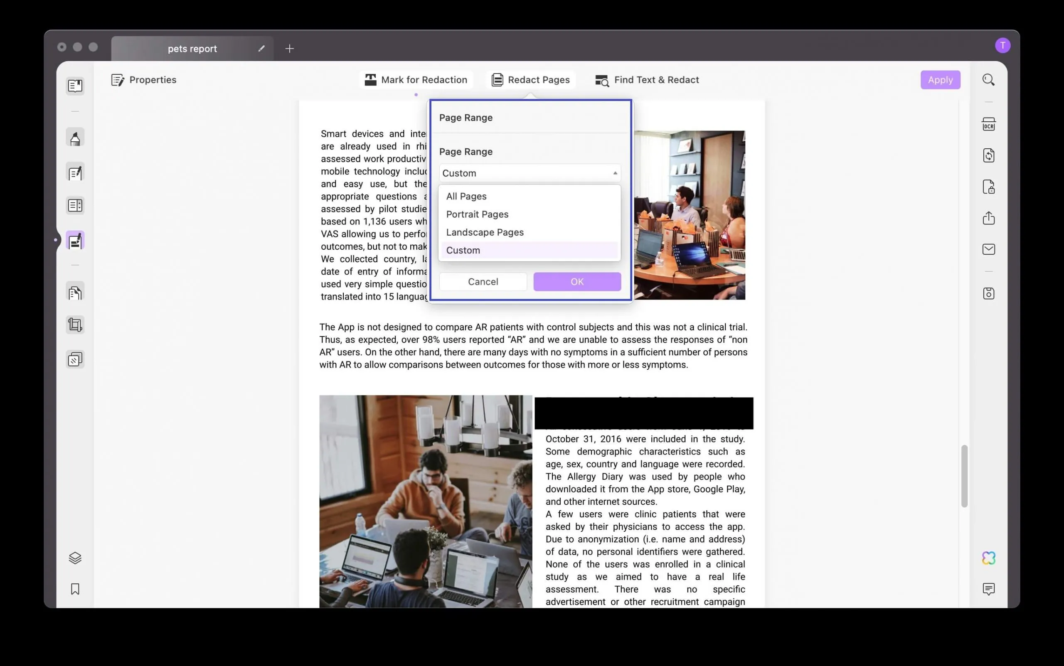
Task: Click the layers panel icon
Action: pos(75,558)
